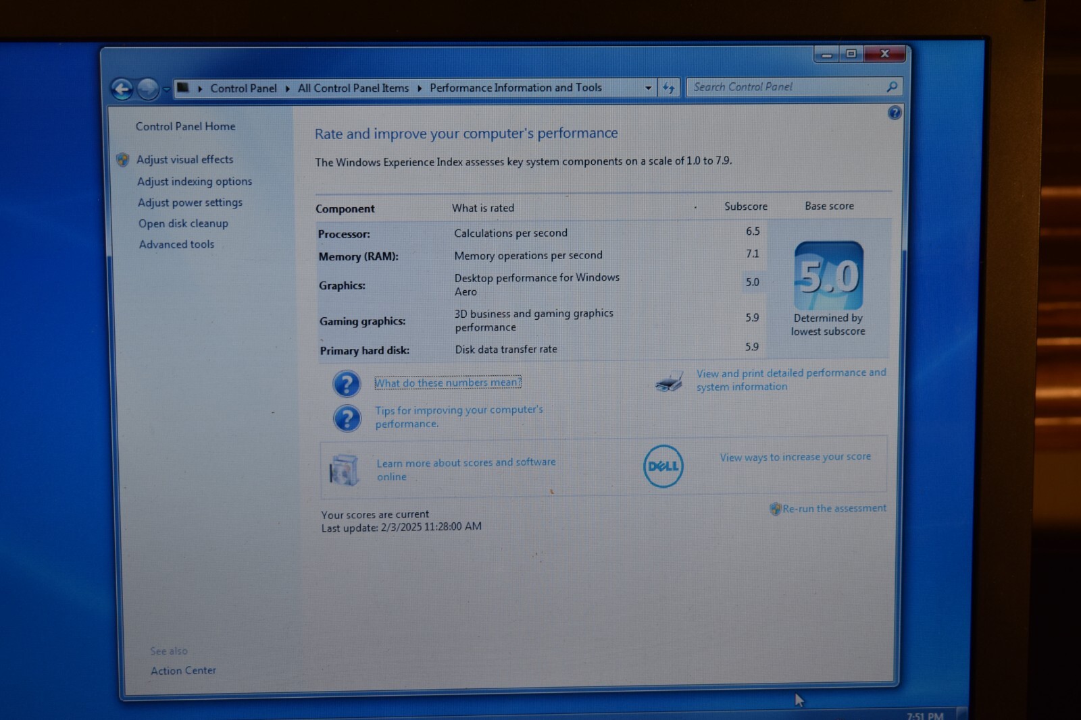Select the Primary hard disk row label
This screenshot has height=720, width=1081.
[365, 351]
